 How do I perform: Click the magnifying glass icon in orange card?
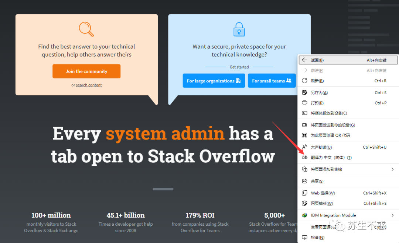(86, 29)
